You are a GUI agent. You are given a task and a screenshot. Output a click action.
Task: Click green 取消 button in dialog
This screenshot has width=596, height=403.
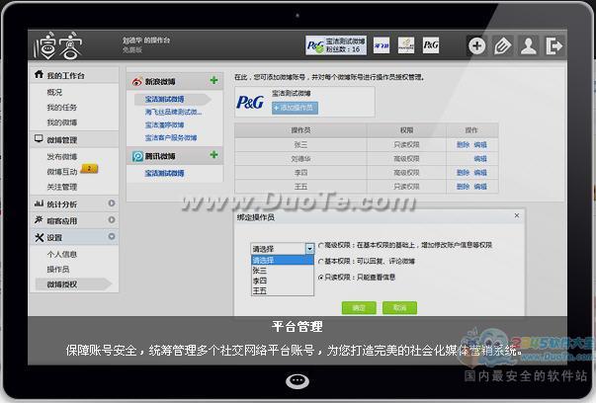399,307
